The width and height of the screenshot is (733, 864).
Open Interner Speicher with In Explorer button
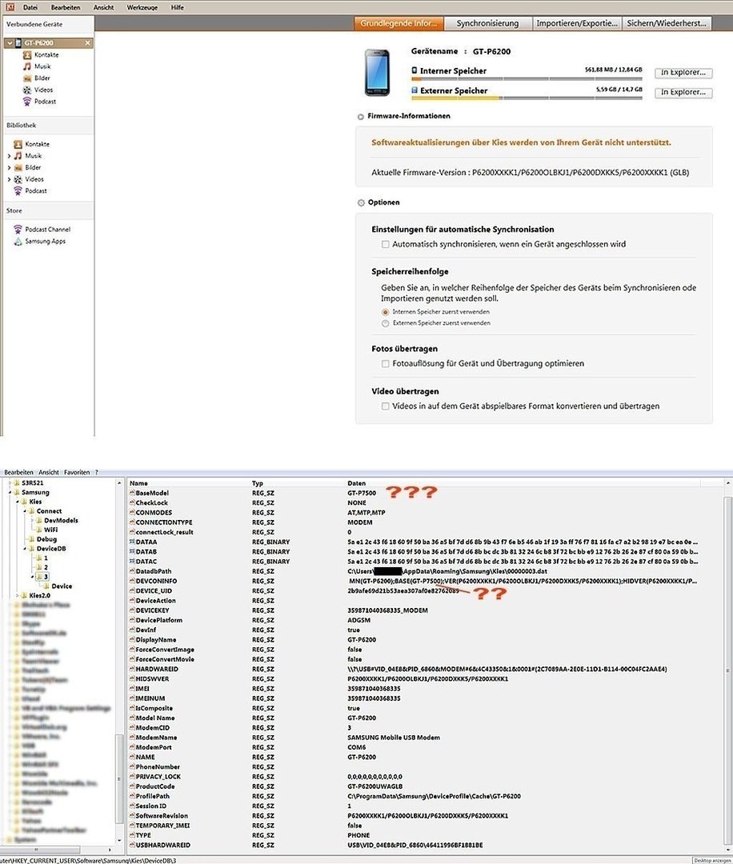coord(683,72)
